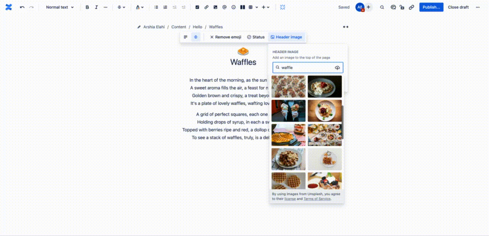The height and width of the screenshot is (236, 489).
Task: Select the pale green background waffle thumbnail
Action: click(325, 159)
